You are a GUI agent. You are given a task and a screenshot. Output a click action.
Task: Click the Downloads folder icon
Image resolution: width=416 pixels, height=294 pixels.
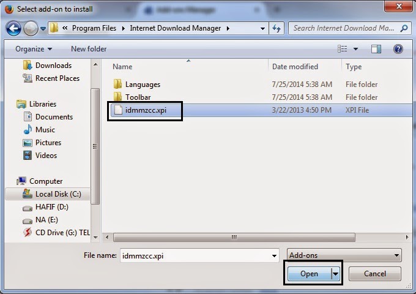pyautogui.click(x=28, y=66)
